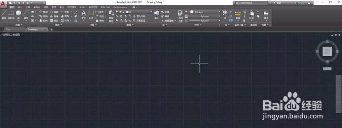The height and width of the screenshot is (128, 342).
Task: Select the 多段线 (Polyline) tool
Action: pyautogui.click(x=11, y=15)
